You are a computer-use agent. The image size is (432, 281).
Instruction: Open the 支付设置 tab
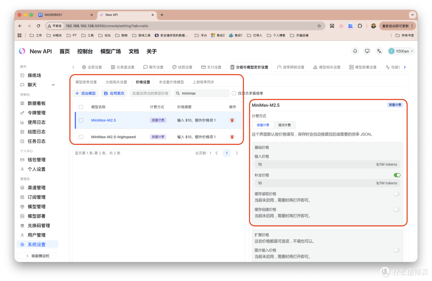211,67
